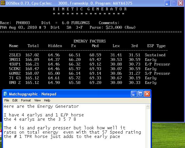The image size is (185, 148).
Task: Open the Help menu in Notepad
Action: [x=47, y=100]
